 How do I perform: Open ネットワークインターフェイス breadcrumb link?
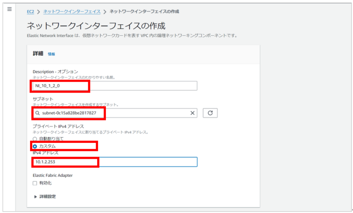(x=72, y=12)
